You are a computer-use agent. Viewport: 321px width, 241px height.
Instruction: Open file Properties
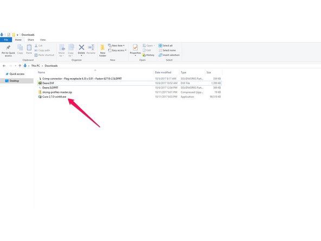coord(136,49)
